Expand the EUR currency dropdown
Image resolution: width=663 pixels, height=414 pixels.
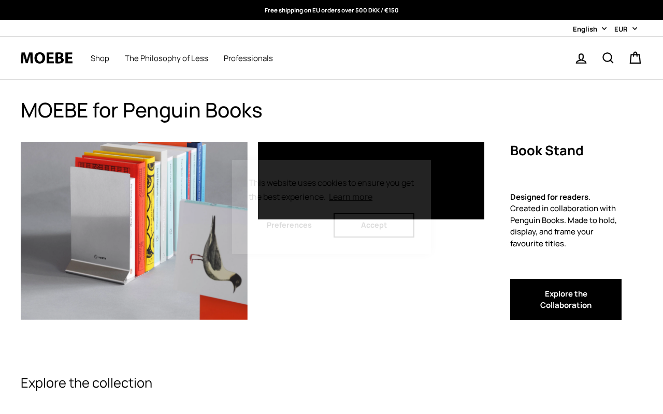[x=626, y=29]
